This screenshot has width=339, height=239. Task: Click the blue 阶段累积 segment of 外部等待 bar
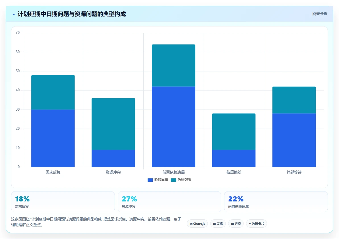tap(294, 140)
